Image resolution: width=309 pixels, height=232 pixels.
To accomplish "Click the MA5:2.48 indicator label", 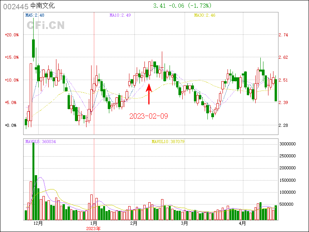I will point(35,15).
